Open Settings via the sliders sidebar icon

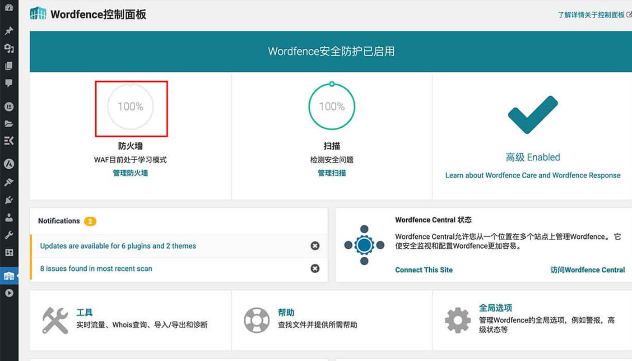point(9,253)
